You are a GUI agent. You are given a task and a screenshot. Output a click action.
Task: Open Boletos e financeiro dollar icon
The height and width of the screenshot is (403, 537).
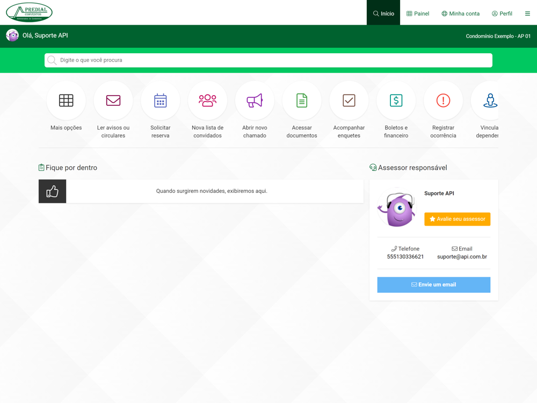pyautogui.click(x=396, y=100)
